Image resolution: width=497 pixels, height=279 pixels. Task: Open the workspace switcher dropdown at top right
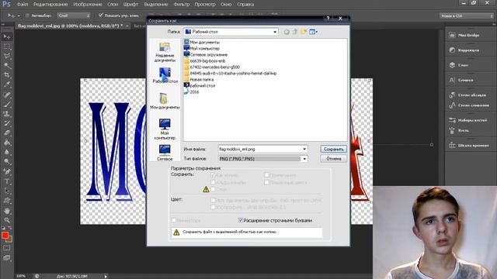click(x=467, y=15)
